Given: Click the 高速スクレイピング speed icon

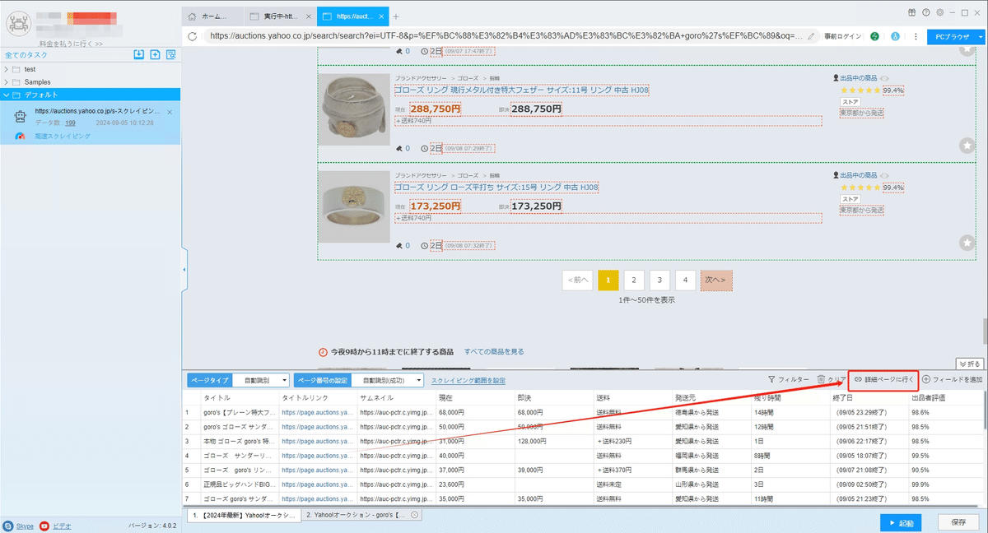Looking at the screenshot, I should (20, 136).
